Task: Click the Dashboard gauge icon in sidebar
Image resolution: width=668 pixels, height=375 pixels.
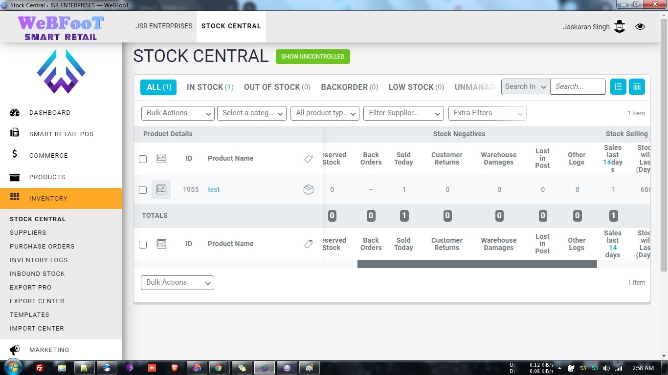Action: 15,113
